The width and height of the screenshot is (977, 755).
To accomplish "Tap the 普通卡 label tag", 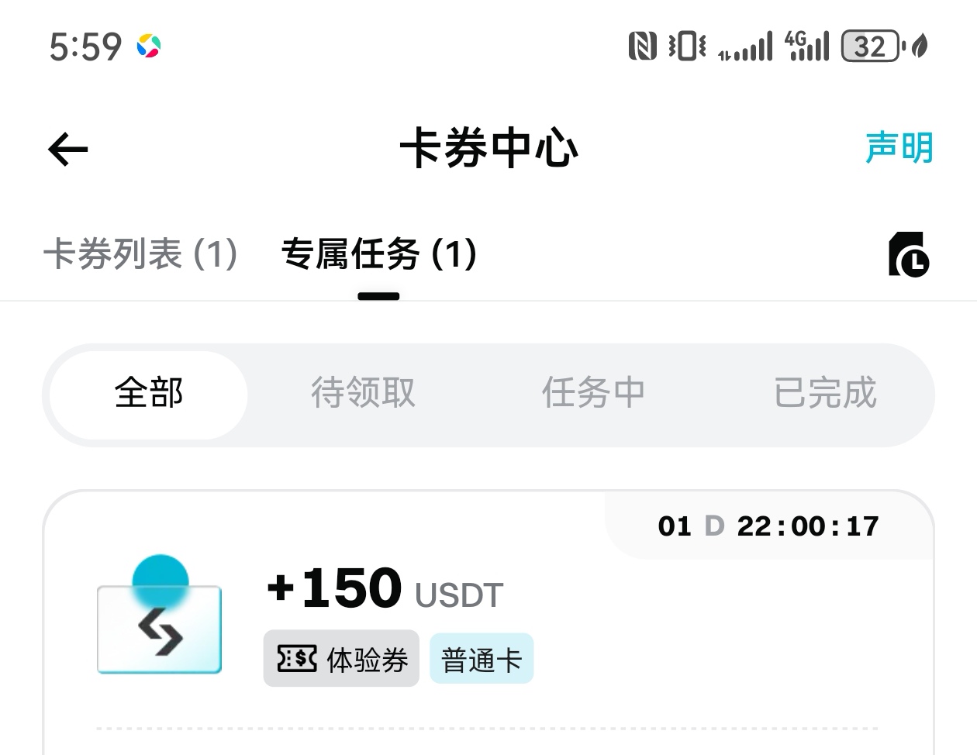I will click(482, 658).
